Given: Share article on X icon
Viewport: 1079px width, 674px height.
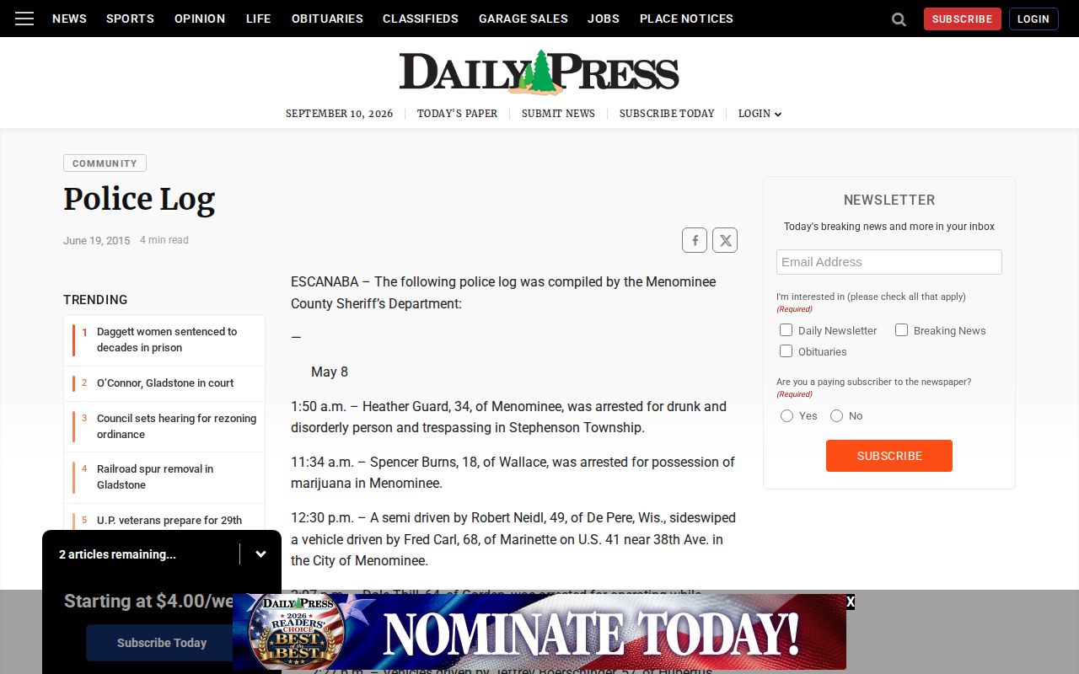Looking at the screenshot, I should [x=725, y=240].
